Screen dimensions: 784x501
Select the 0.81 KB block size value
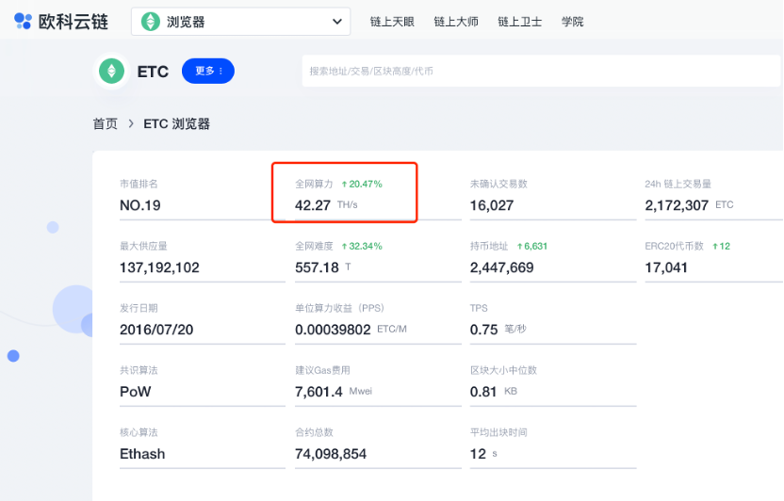point(494,392)
